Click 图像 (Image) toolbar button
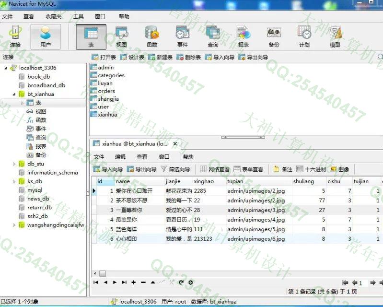Image resolution: width=383 pixels, height=307 pixels. point(339,169)
